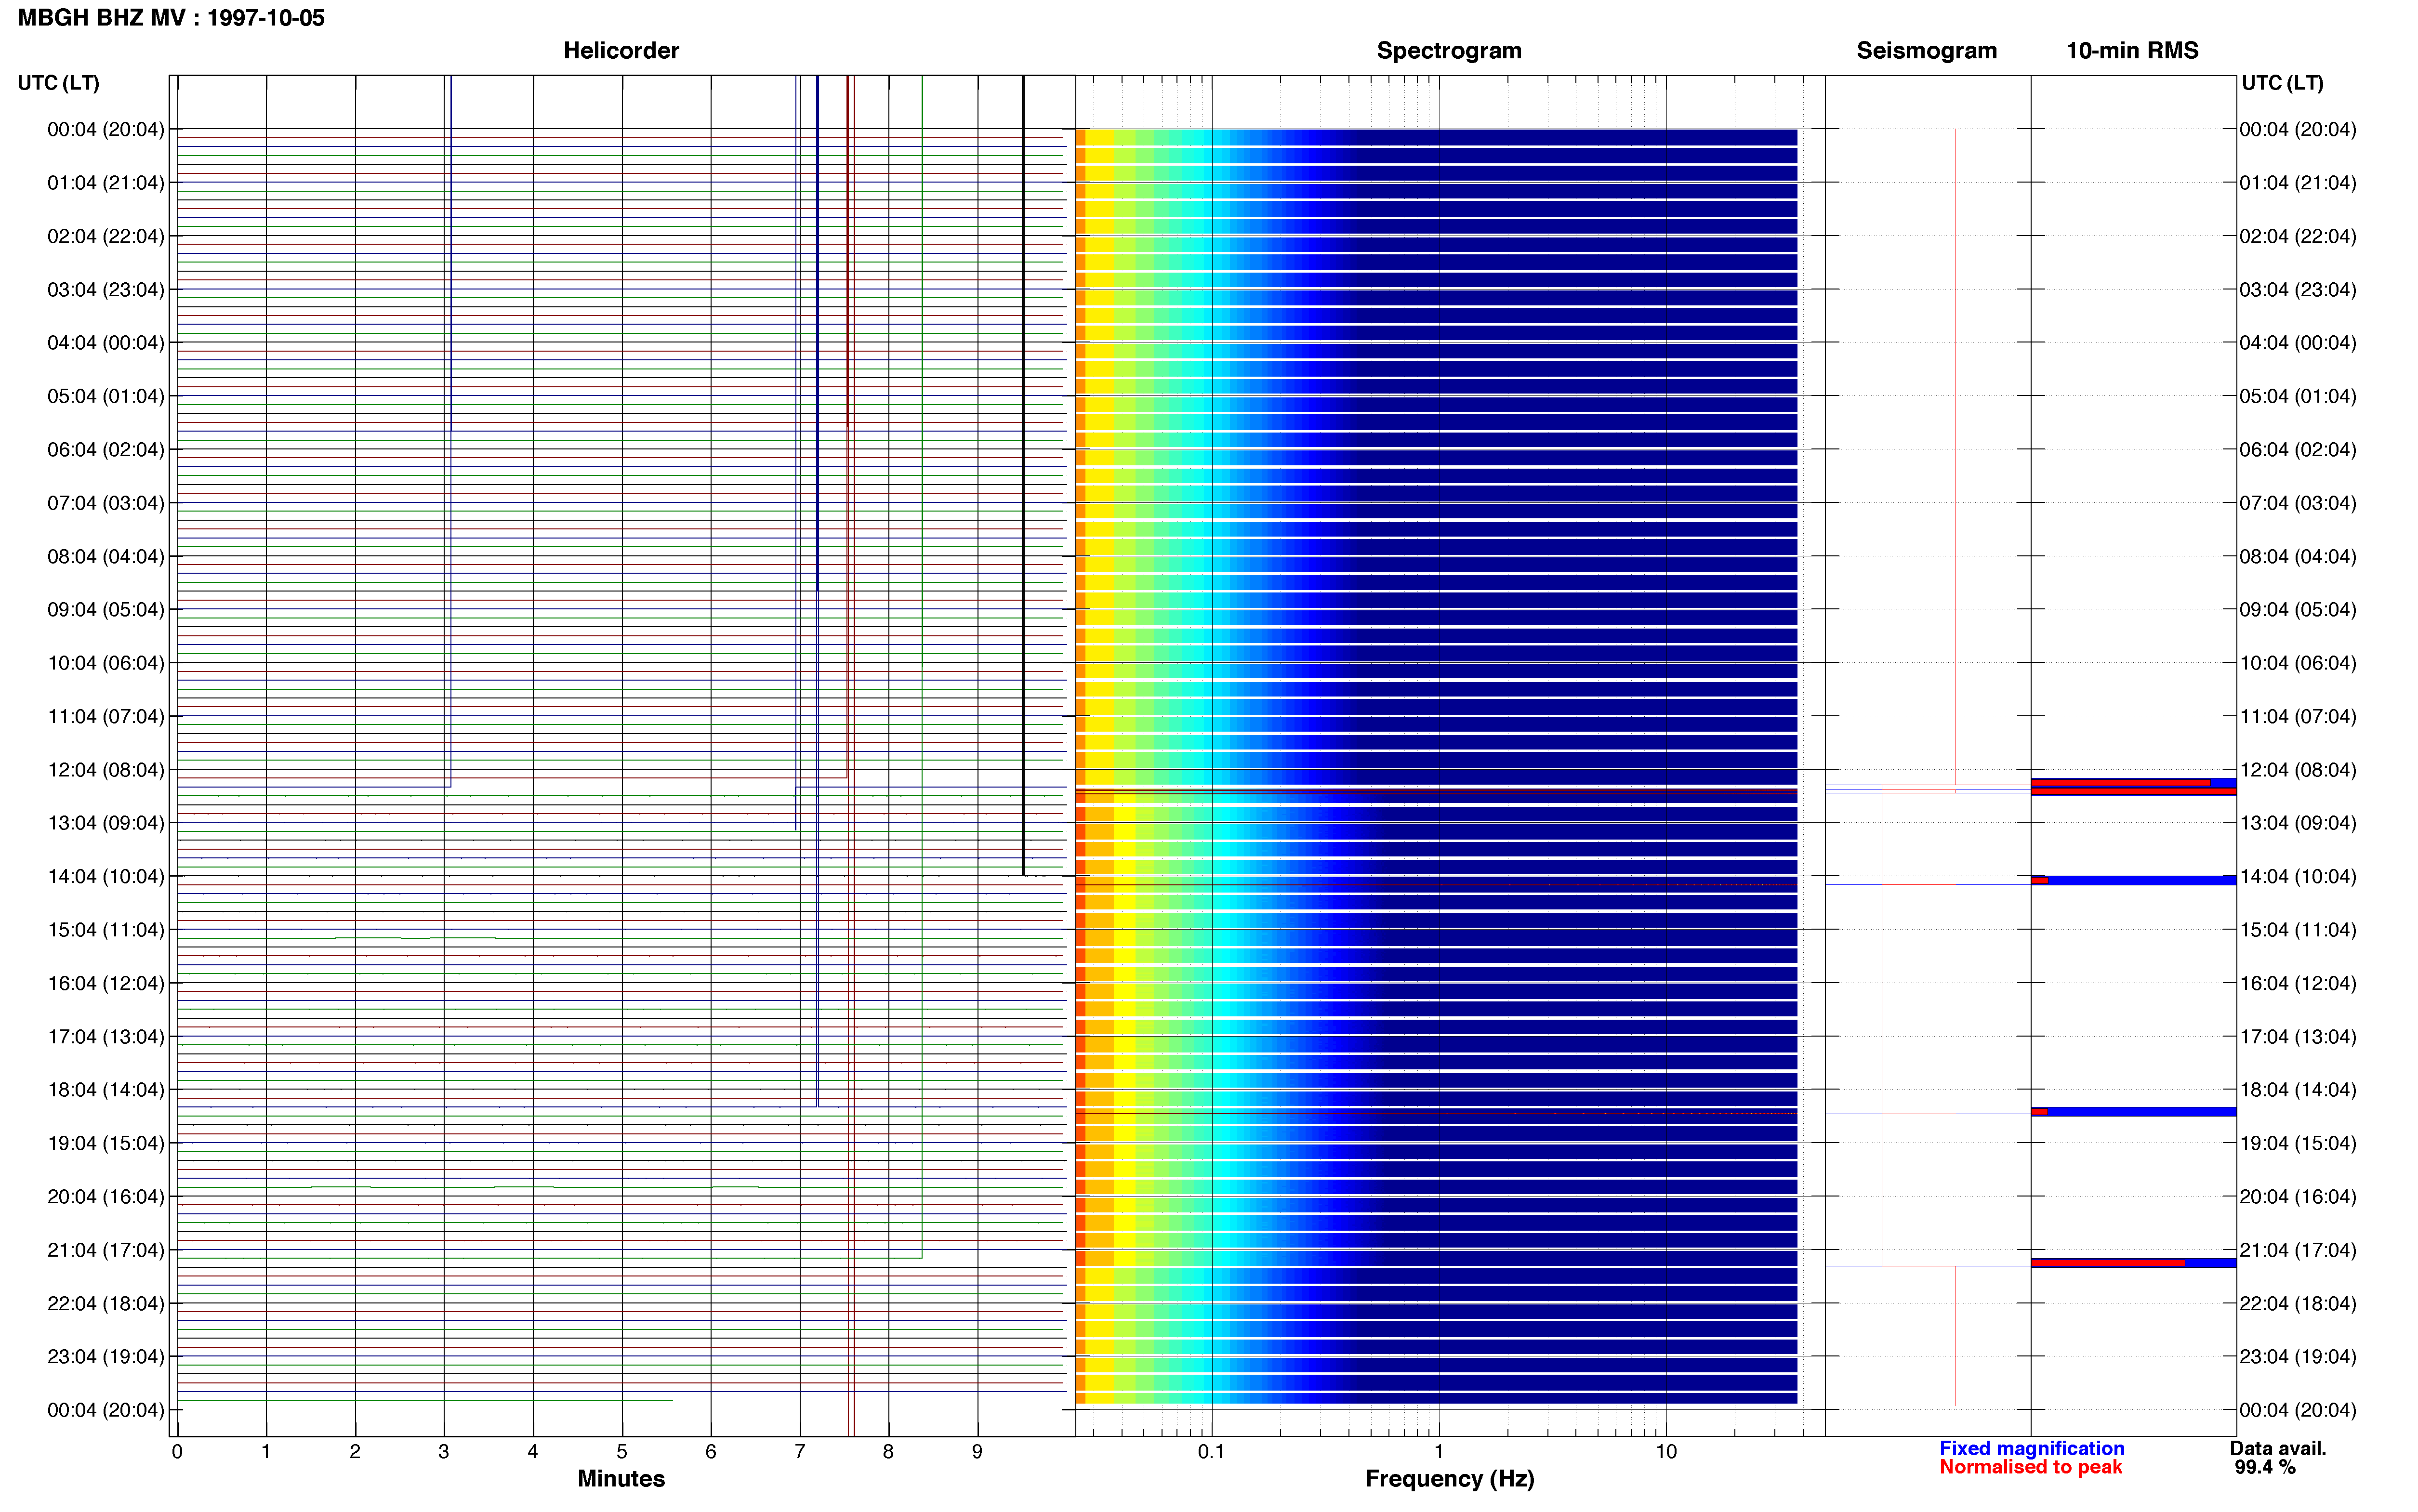Click "08:04 (04:04)" on the Helicorder time axis
The image size is (2418, 1512).
[106, 556]
